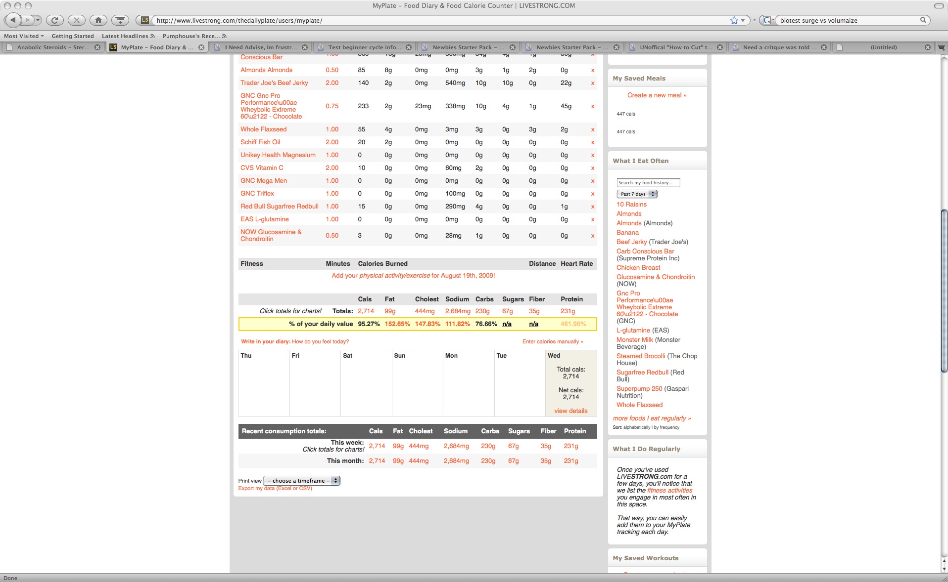Click the Stop loading X button
Screen dimensions: 948x582
pyautogui.click(x=76, y=20)
